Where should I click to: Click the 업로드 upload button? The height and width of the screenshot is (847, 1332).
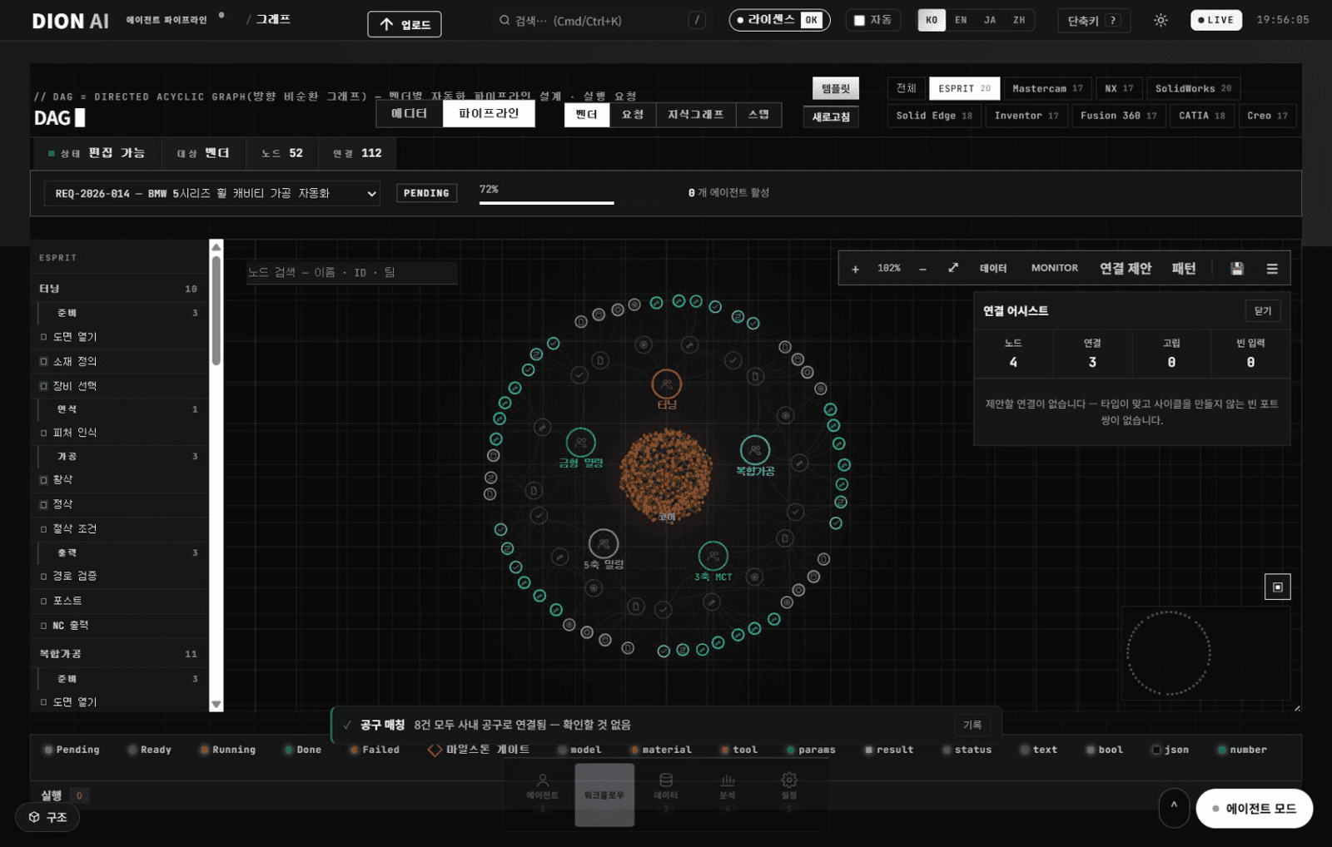click(x=405, y=24)
